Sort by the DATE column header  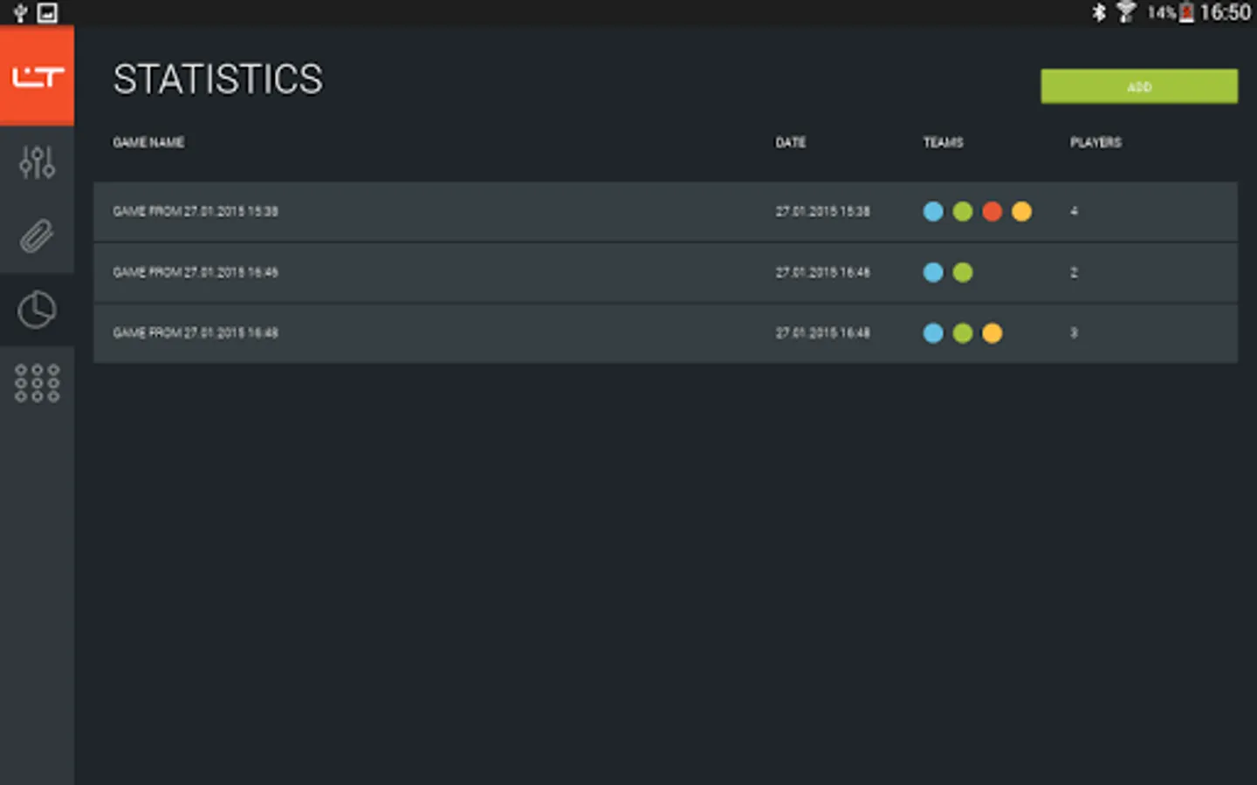[x=791, y=142]
